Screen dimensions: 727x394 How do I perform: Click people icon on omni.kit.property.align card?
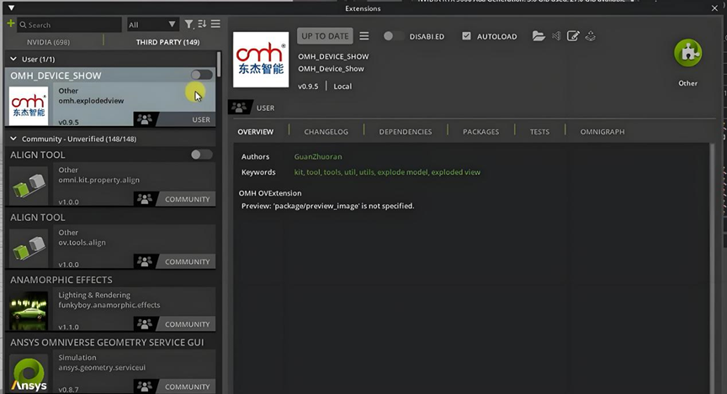(145, 199)
